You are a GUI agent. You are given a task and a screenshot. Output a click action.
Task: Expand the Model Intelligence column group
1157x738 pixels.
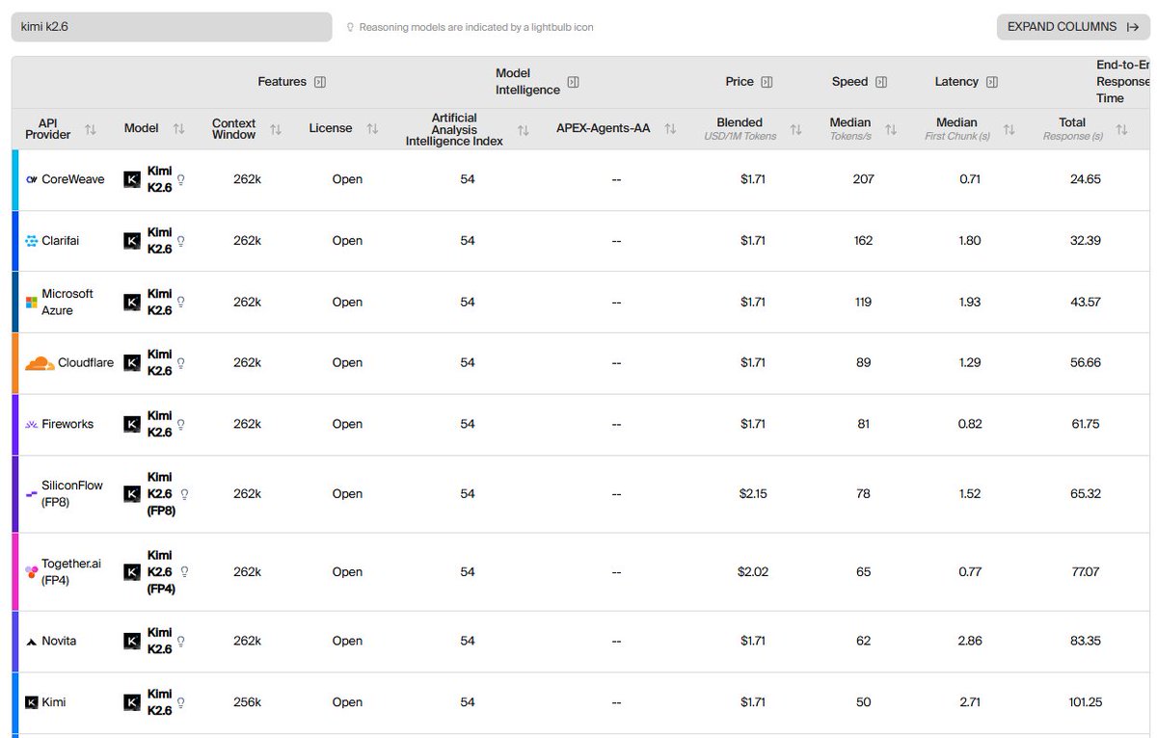(573, 82)
